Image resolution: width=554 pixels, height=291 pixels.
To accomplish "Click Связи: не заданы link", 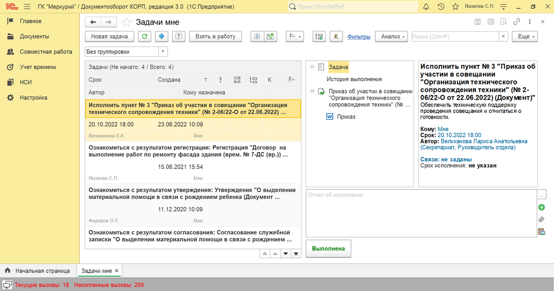I will 446,159.
